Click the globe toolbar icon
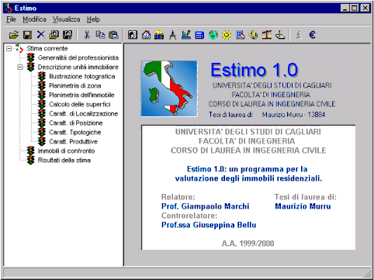This screenshot has height=280, width=374. (x=213, y=35)
